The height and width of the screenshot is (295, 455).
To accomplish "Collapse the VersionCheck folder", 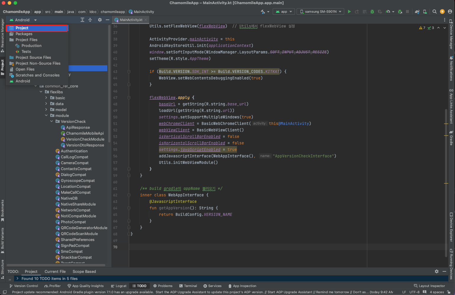I will click(x=52, y=121).
